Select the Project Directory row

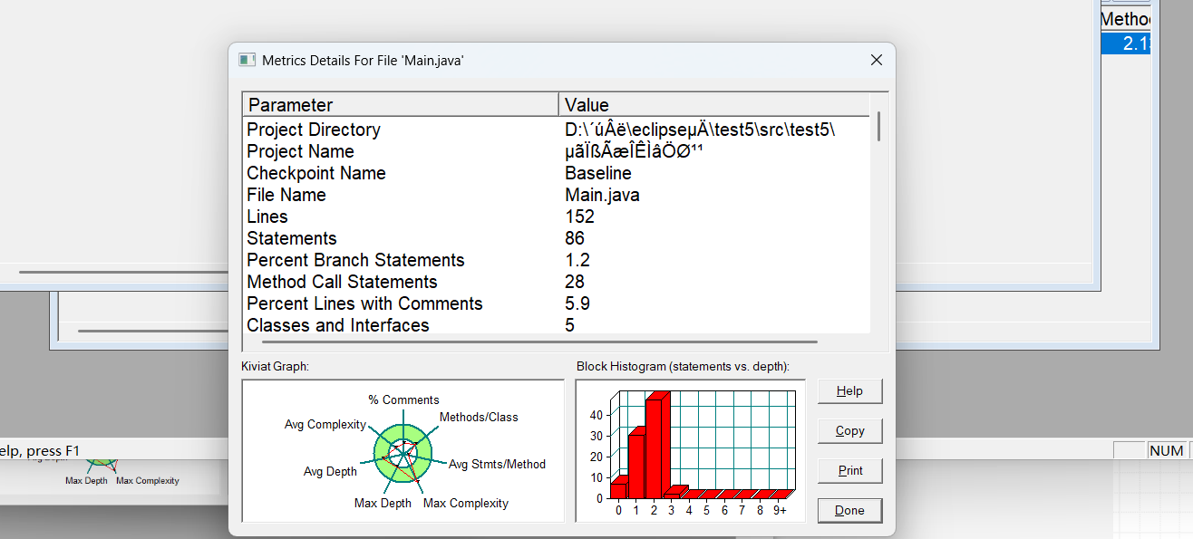point(557,130)
